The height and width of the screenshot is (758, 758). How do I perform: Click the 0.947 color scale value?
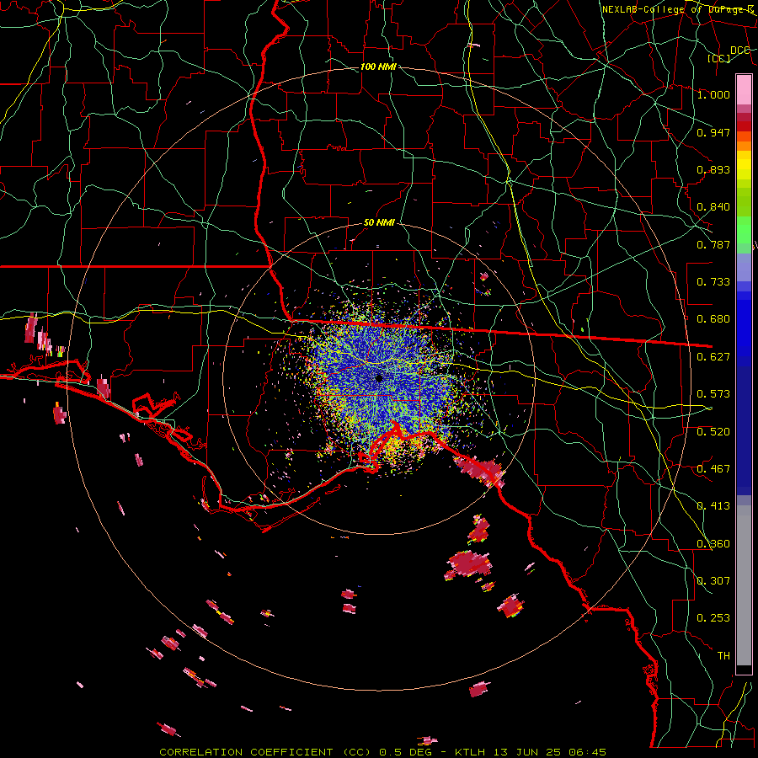(713, 132)
